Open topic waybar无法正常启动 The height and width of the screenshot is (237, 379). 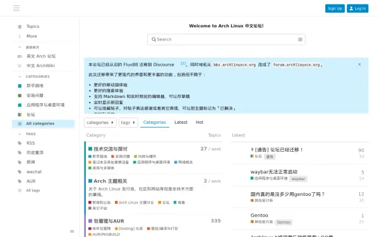coord(274,172)
